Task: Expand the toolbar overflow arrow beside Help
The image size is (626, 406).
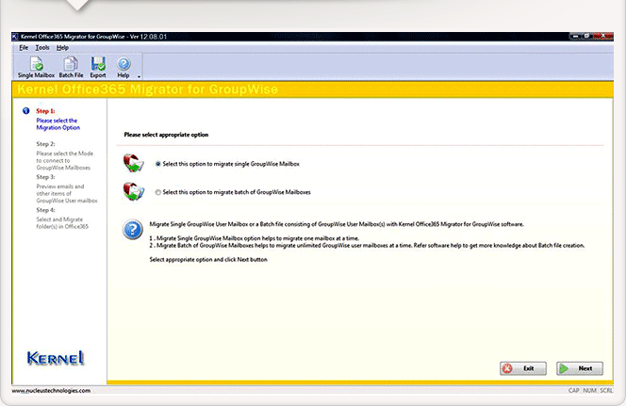Action: 139,76
